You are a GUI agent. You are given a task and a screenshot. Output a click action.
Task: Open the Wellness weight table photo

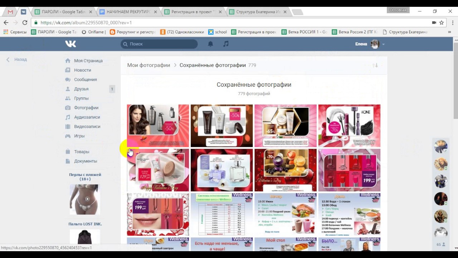coord(221,214)
